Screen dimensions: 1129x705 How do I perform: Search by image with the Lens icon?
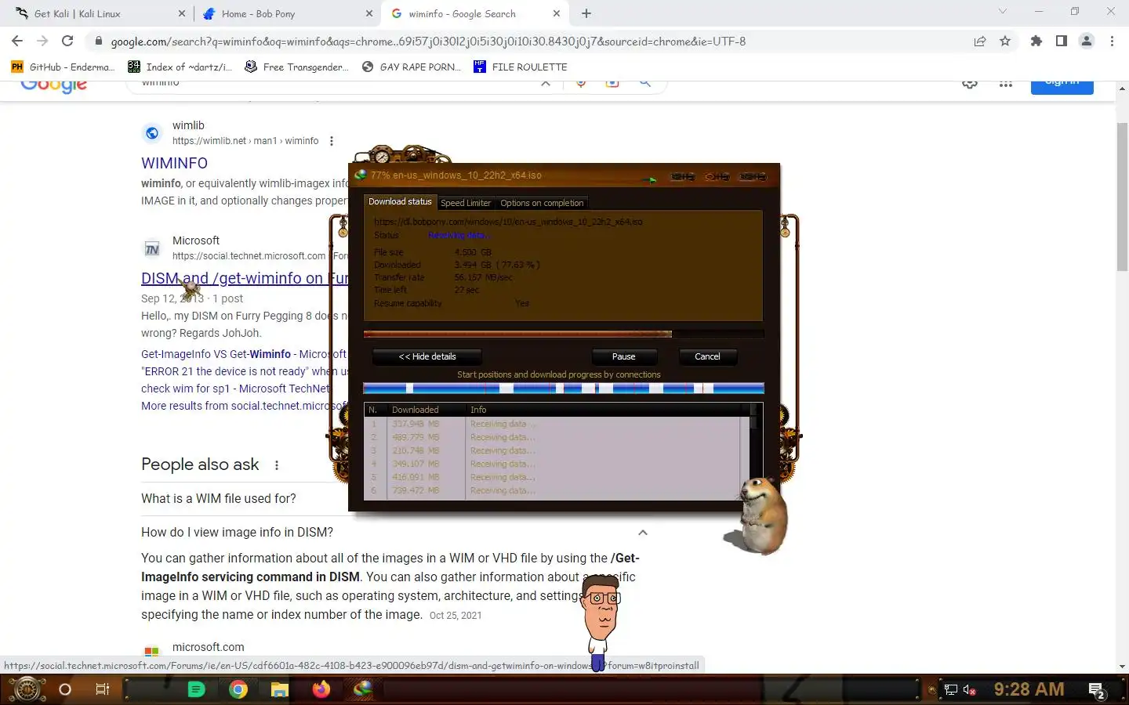click(612, 83)
